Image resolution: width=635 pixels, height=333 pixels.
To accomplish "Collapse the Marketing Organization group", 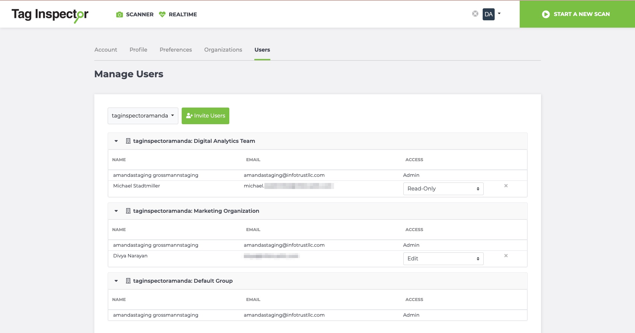I will pos(116,211).
